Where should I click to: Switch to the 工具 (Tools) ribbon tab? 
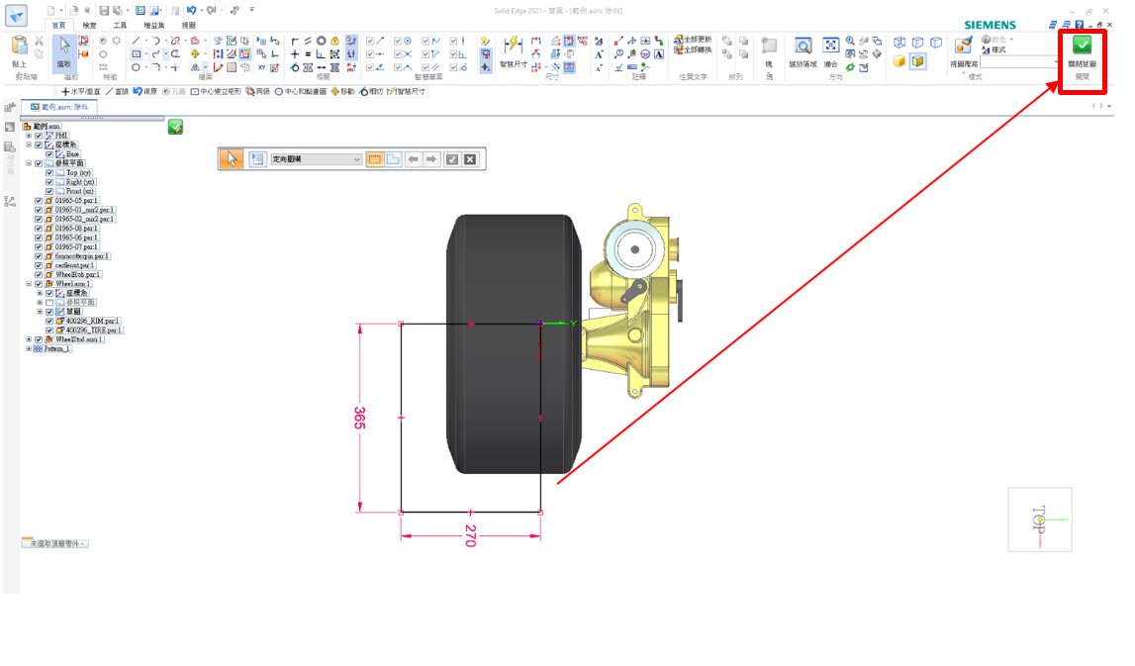coord(120,26)
